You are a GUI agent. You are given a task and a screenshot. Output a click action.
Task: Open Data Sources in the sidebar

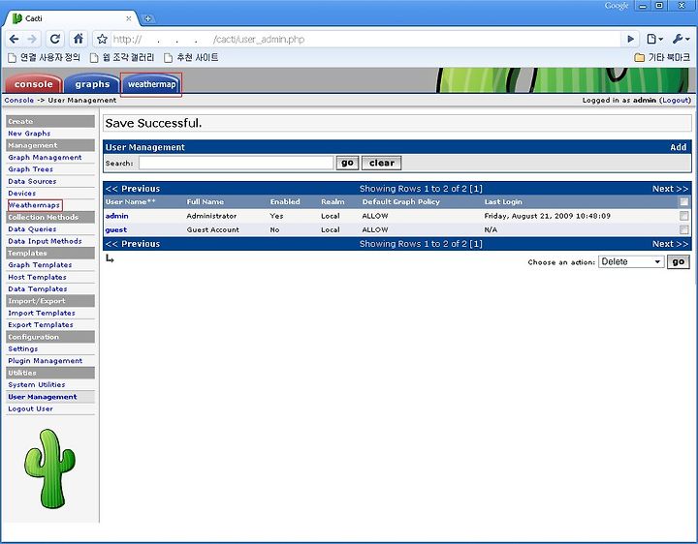pos(32,181)
